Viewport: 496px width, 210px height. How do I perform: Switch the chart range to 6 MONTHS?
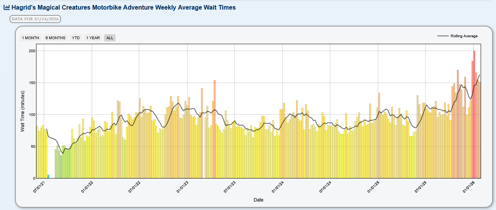55,38
